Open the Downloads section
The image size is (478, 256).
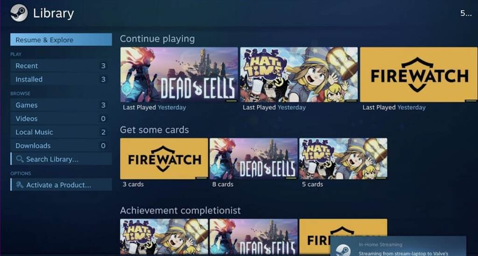pyautogui.click(x=61, y=146)
